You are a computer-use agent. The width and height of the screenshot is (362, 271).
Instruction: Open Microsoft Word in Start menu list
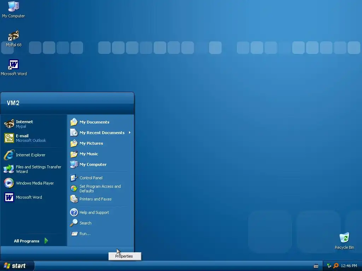[x=34, y=197]
